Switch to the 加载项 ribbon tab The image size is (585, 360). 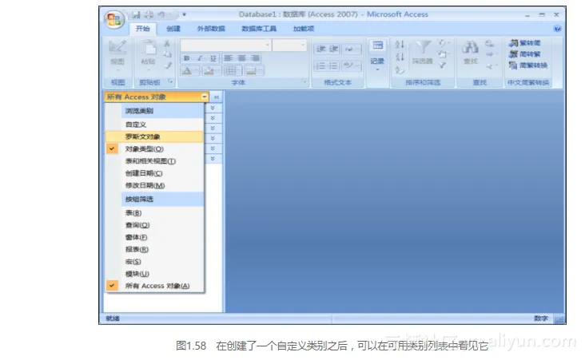[304, 29]
